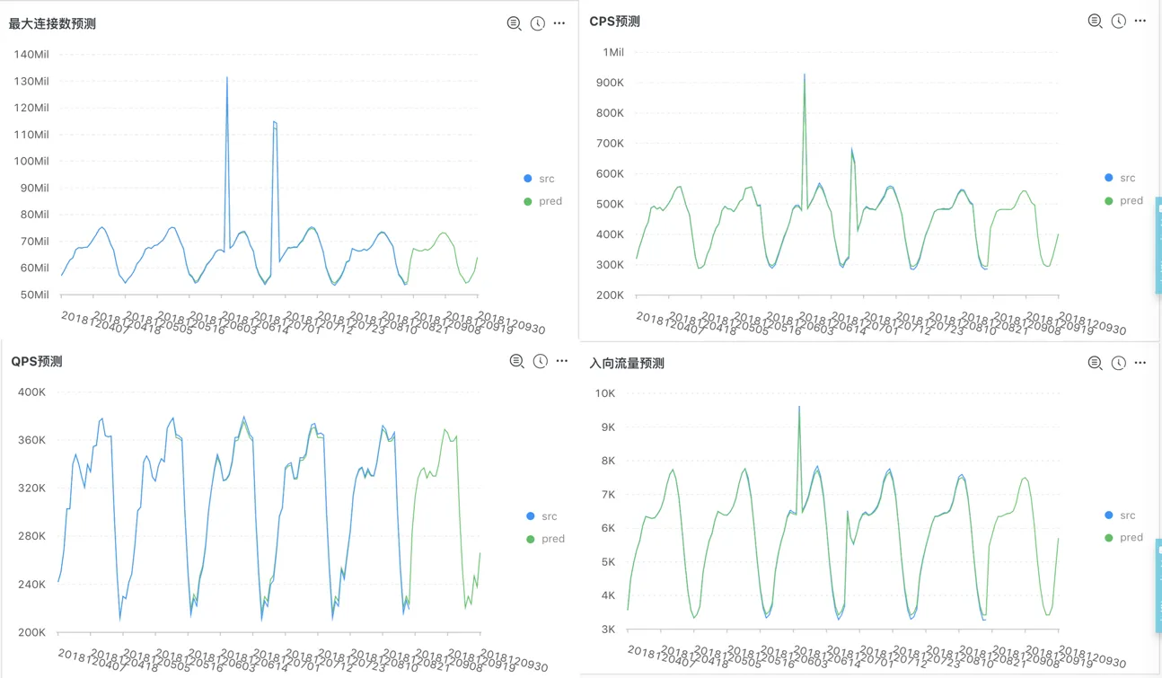Click the spike peak in 入向流量预测 chart
1162x678 pixels.
[x=799, y=408]
